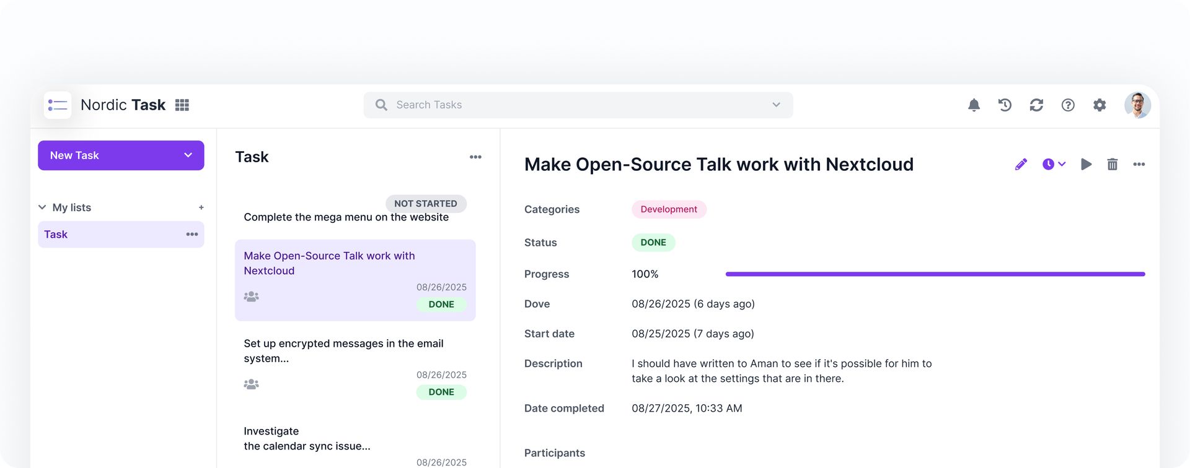Start the task timer play button
The image size is (1190, 468).
1086,164
